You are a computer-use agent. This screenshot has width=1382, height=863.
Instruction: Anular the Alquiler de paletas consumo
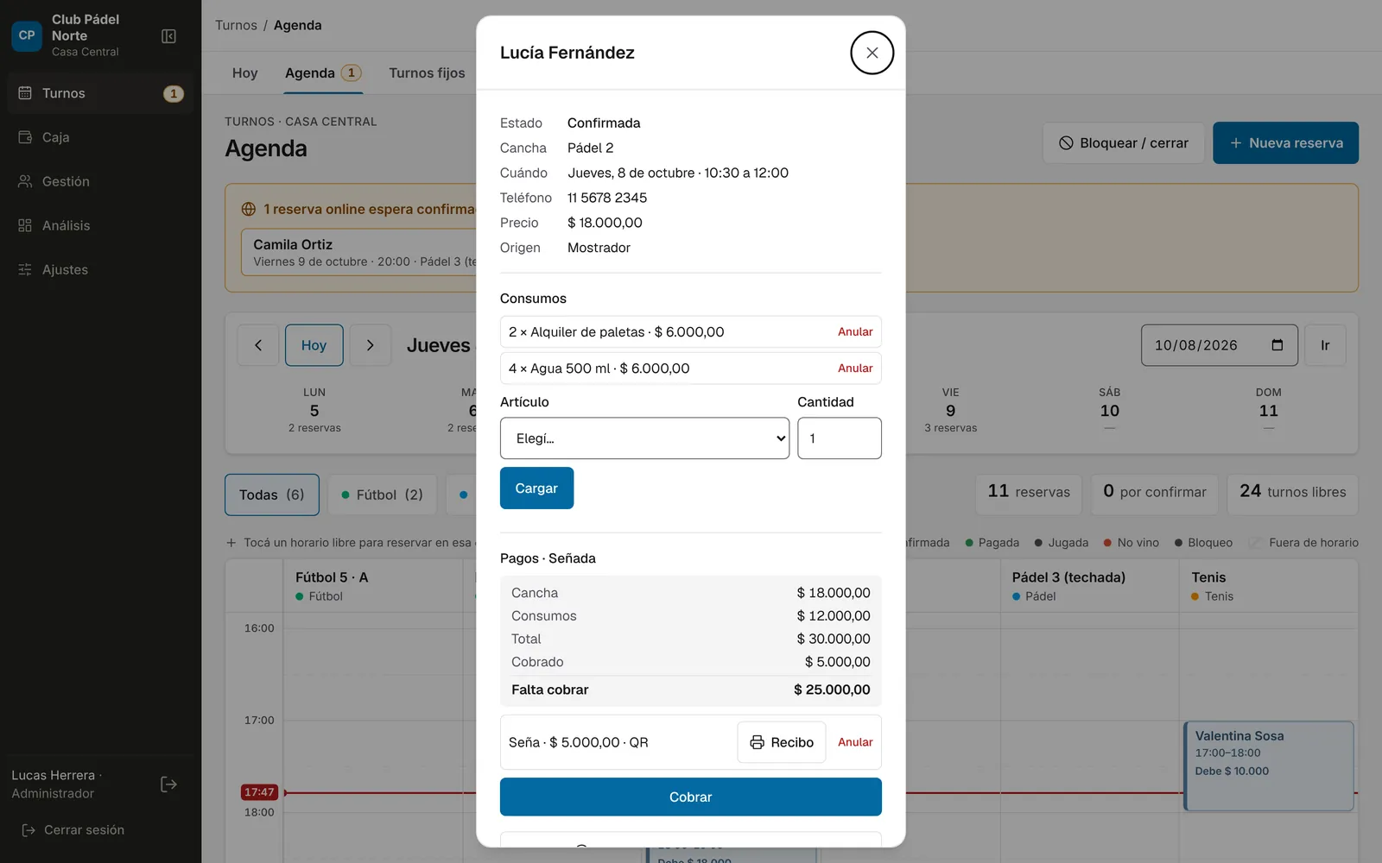pos(855,332)
